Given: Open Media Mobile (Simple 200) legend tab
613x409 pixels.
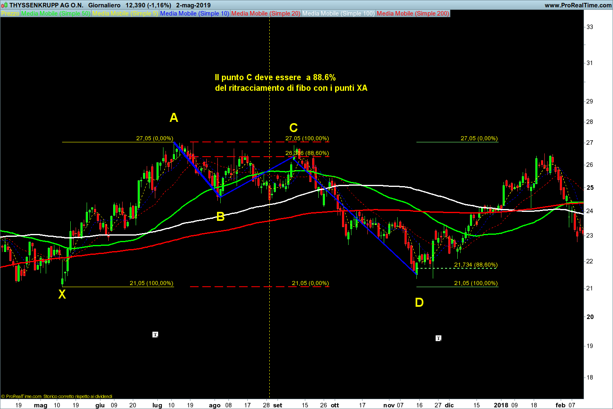Looking at the screenshot, I should point(413,13).
